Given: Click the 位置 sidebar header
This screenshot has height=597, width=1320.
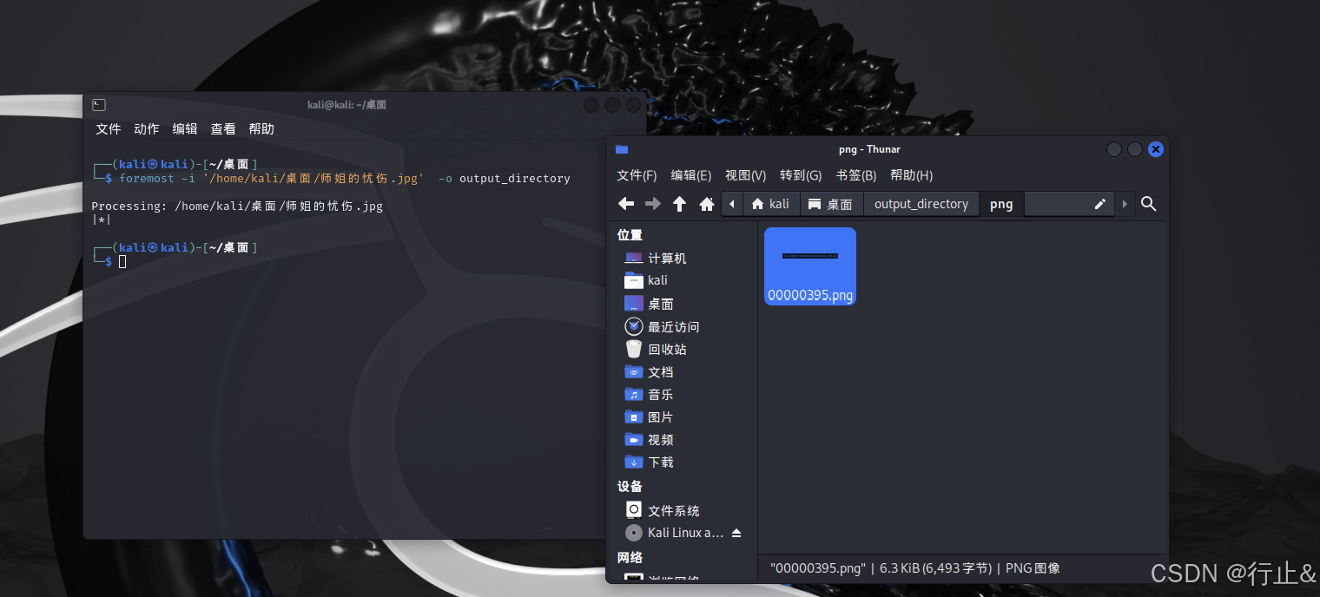Looking at the screenshot, I should pyautogui.click(x=630, y=235).
